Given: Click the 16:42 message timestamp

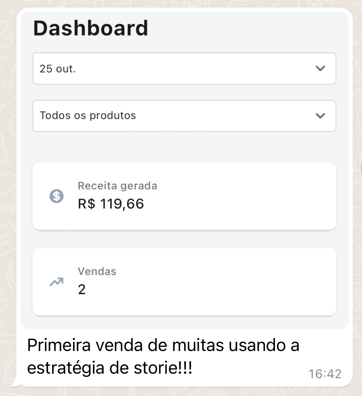Looking at the screenshot, I should 325,374.
